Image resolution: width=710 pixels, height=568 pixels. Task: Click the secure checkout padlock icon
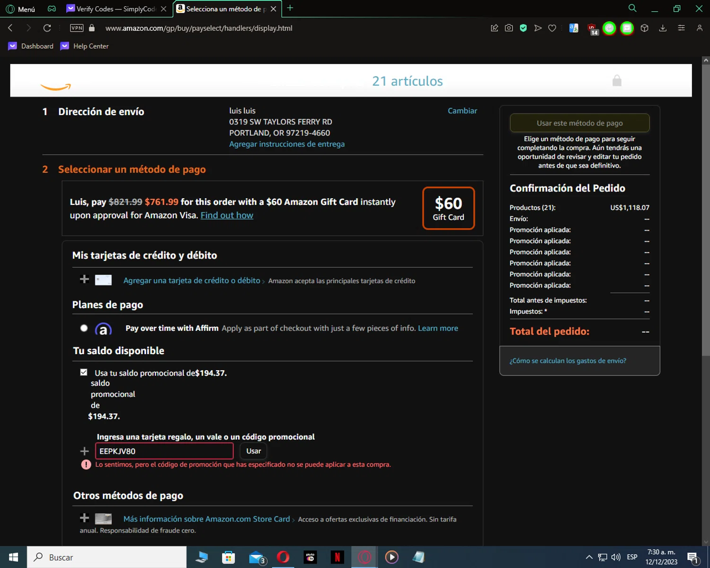[617, 80]
